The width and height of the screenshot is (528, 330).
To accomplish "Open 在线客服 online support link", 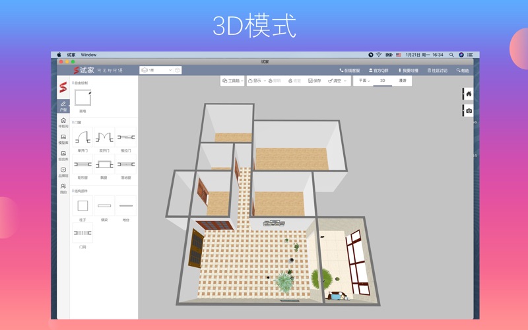I will click(350, 71).
